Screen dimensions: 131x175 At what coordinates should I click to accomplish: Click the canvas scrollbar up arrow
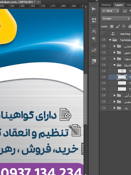point(86,7)
